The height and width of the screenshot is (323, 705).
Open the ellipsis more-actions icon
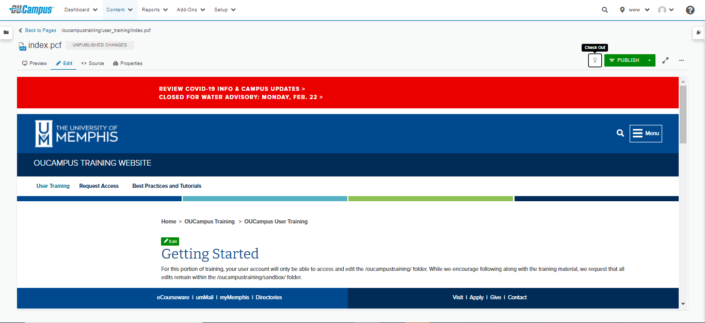[x=681, y=60]
